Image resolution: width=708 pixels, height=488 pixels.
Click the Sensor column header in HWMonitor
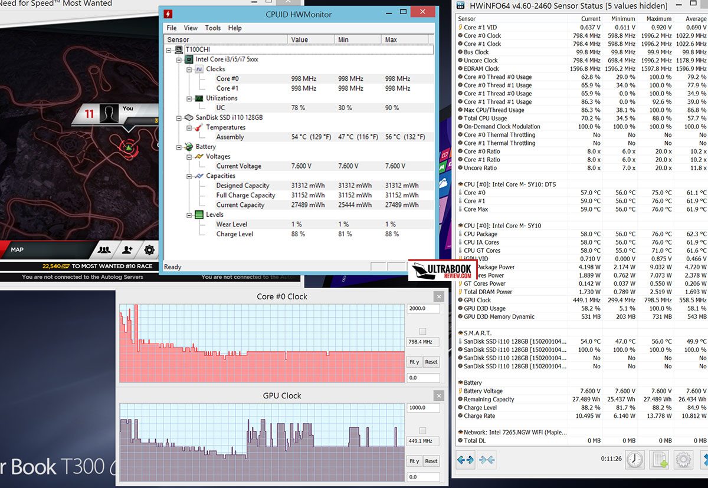[226, 39]
